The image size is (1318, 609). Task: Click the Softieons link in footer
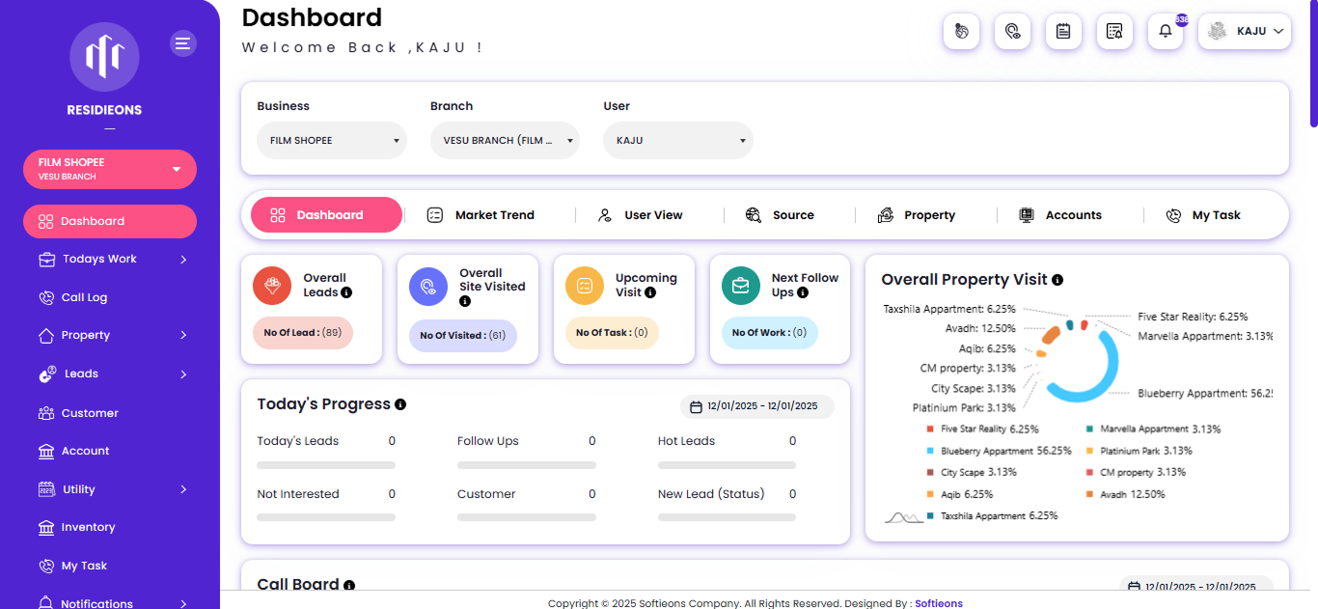pyautogui.click(x=938, y=603)
